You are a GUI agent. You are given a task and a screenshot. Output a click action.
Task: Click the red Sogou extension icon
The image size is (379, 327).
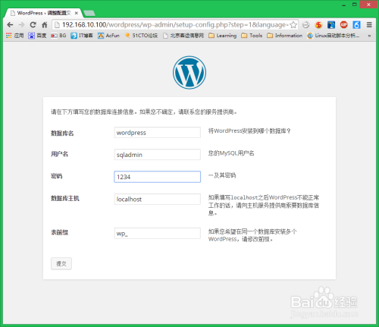318,25
